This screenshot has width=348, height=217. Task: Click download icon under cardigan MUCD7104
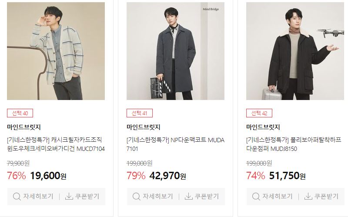(69, 196)
